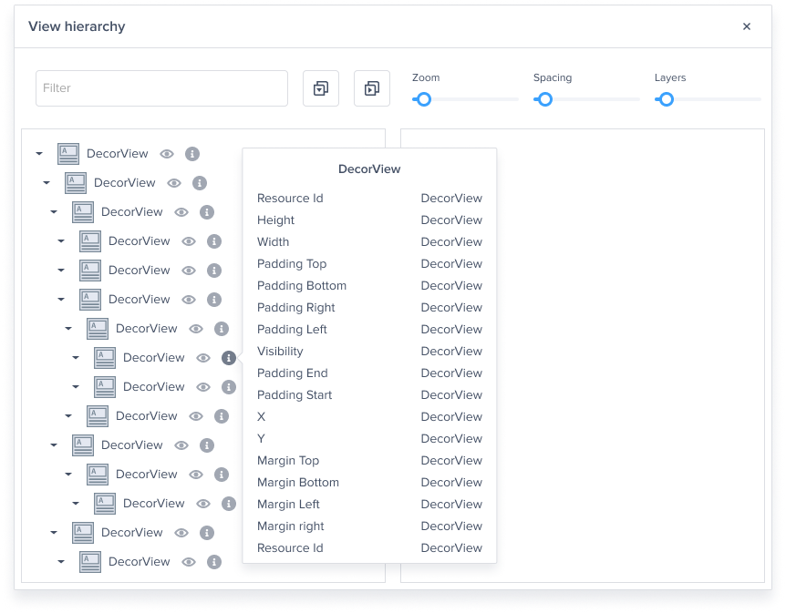
Task: Click the root DecorView layout icon
Action: (68, 154)
